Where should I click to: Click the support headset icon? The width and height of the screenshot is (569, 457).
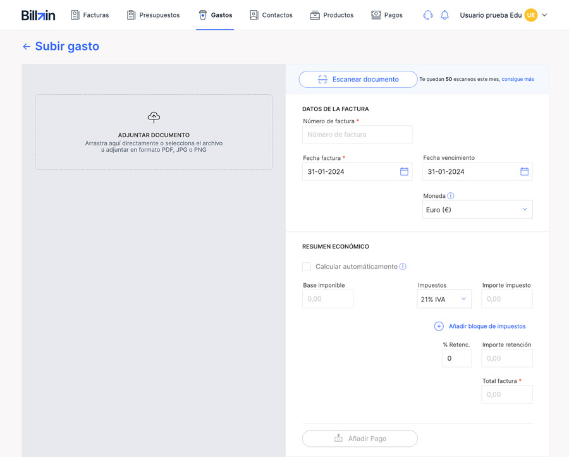(428, 15)
